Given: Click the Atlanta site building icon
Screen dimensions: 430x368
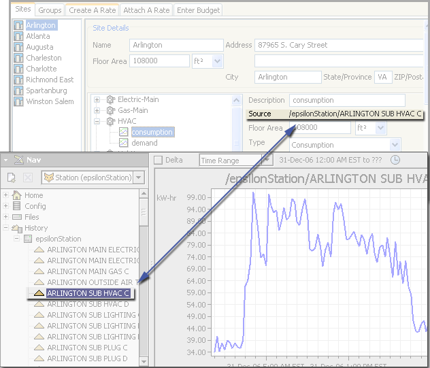Looking at the screenshot, I should (x=19, y=37).
